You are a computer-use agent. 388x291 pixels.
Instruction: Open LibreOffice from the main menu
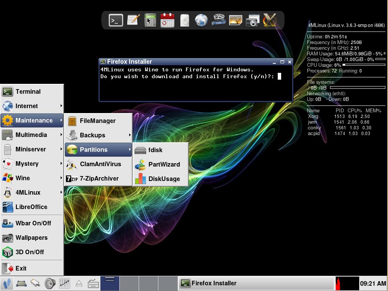tap(32, 207)
